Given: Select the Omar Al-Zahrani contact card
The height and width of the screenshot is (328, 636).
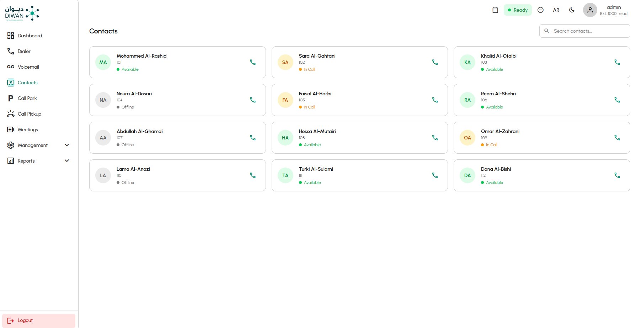Looking at the screenshot, I should click(x=542, y=138).
